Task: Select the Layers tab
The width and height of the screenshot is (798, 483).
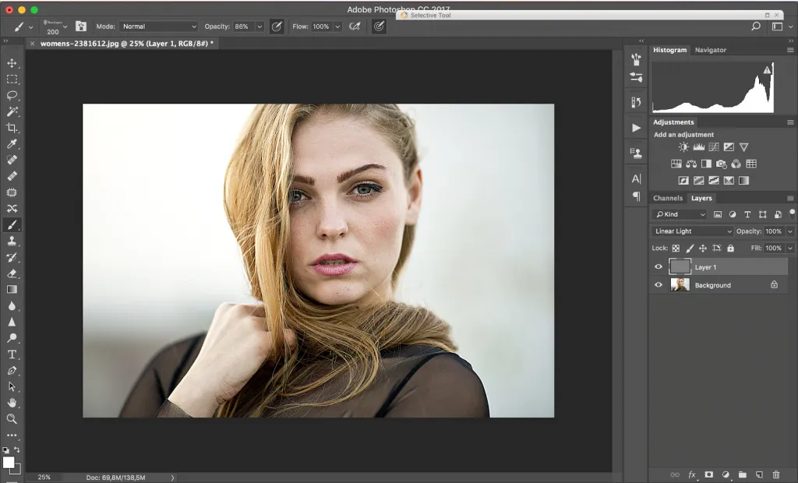Action: 701,198
